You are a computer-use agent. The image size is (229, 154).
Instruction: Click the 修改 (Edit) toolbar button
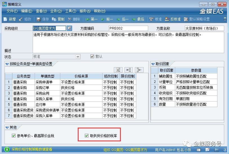tap(25, 19)
